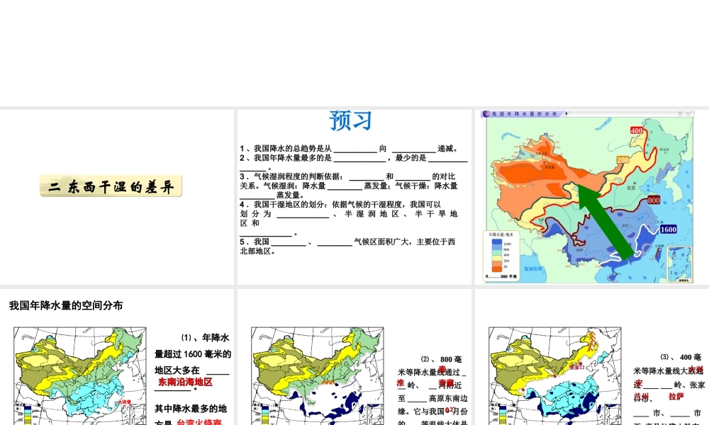Open the map on the 400 毫米 isoline slide
The image size is (709, 425).
[x=555, y=376]
